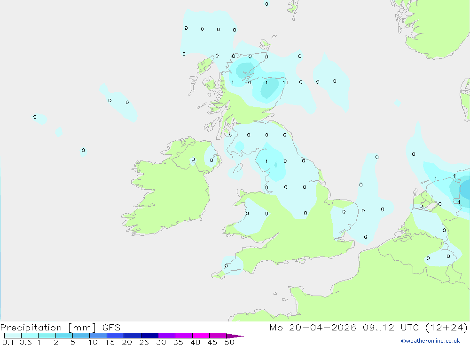The width and height of the screenshot is (470, 345).
Task: Click the (12+24) forecast offset label
Action: (446, 328)
